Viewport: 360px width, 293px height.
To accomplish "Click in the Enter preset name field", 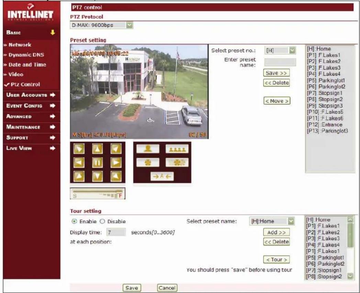I will coord(280,62).
